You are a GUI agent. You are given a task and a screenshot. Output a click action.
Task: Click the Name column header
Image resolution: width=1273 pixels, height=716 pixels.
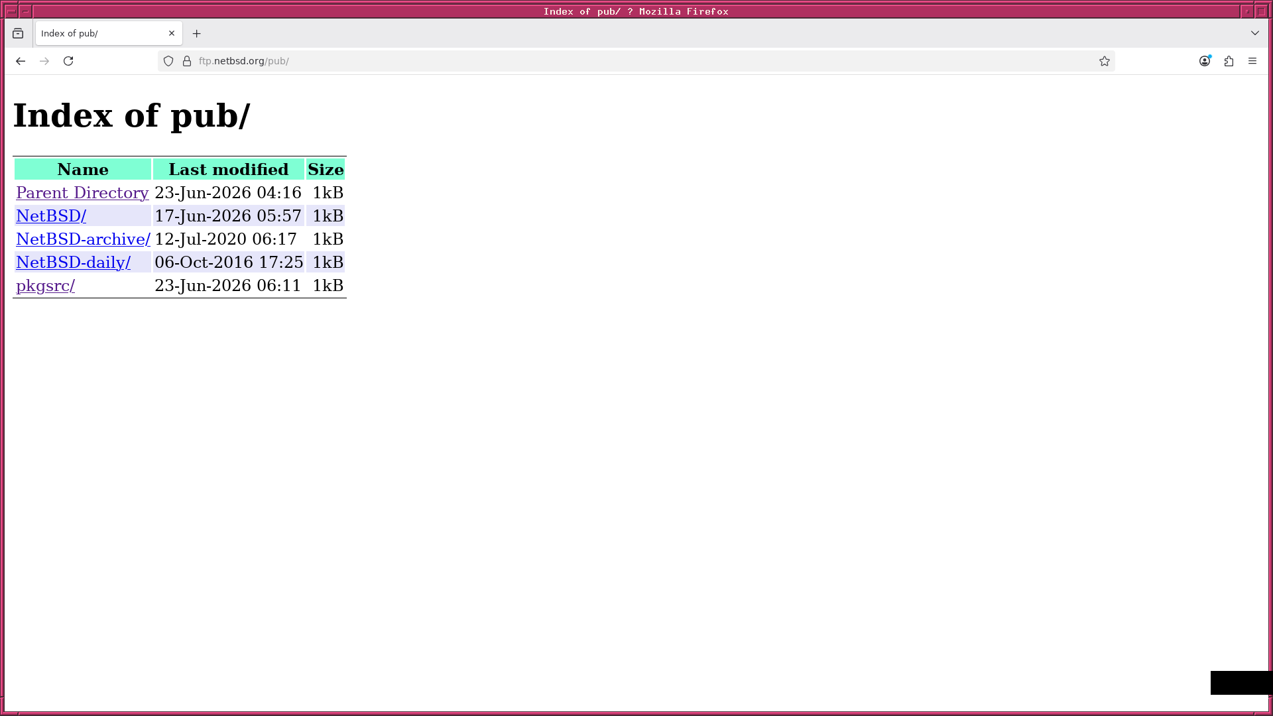pyautogui.click(x=83, y=170)
